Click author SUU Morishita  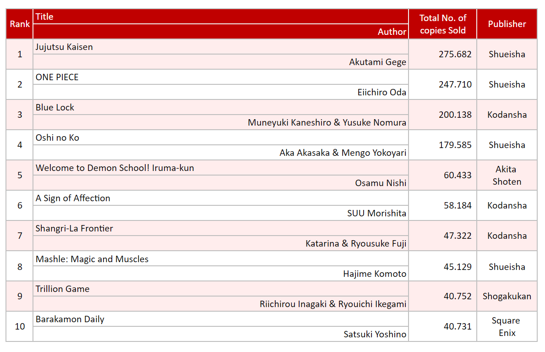376,213
